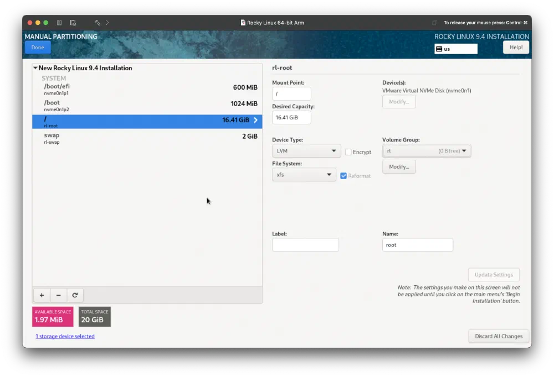The width and height of the screenshot is (554, 377).
Task: Click the reload storage configuration icon
Action: (x=75, y=295)
